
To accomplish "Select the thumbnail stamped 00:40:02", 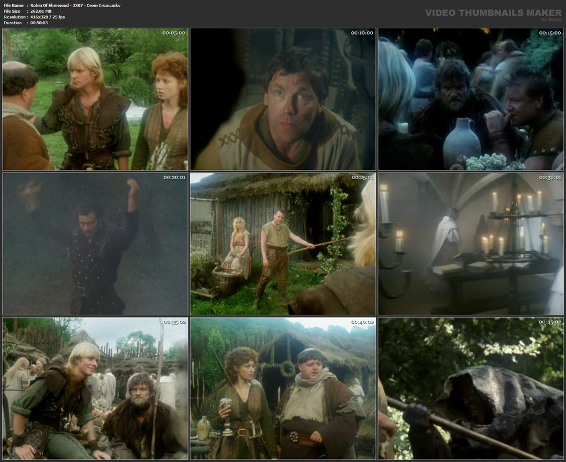I will coord(283,389).
